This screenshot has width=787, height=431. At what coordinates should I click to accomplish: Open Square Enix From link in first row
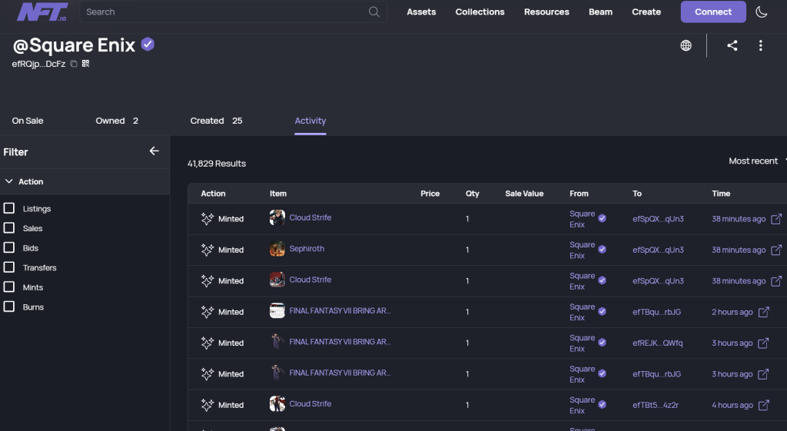583,219
